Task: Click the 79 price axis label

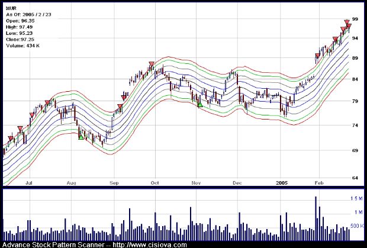Action: (355, 101)
